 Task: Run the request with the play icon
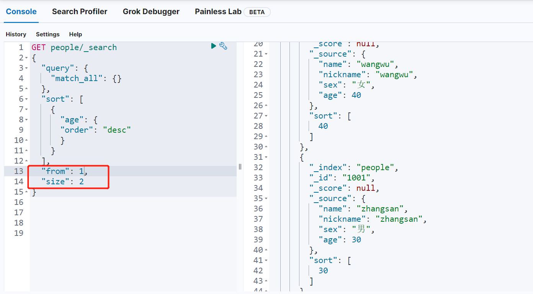(x=214, y=46)
